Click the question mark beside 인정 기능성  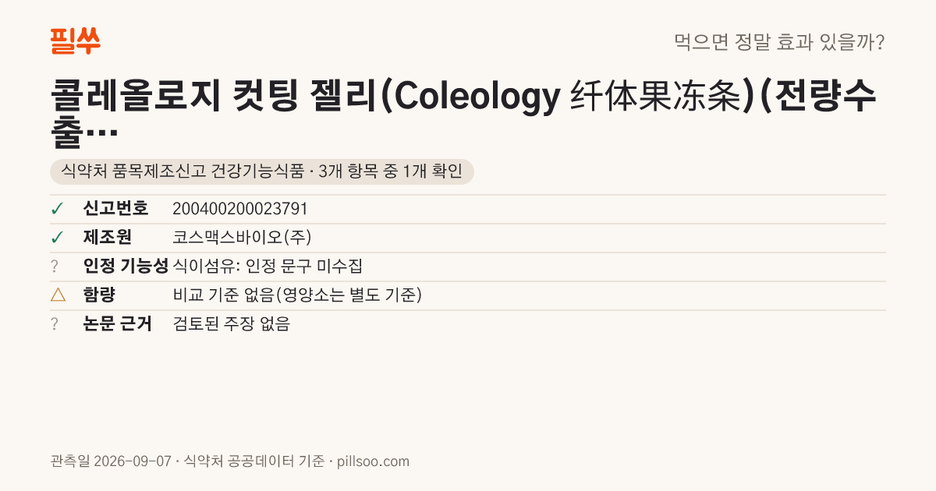click(x=55, y=267)
